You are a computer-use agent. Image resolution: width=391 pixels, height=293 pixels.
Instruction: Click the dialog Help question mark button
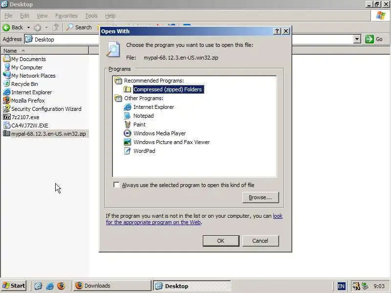[277, 31]
